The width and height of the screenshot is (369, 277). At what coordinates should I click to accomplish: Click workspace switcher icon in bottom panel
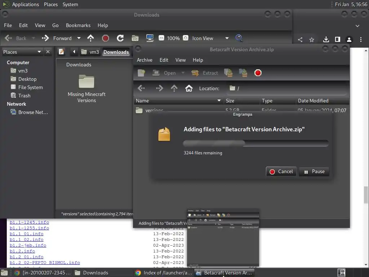pyautogui.click(x=342, y=273)
